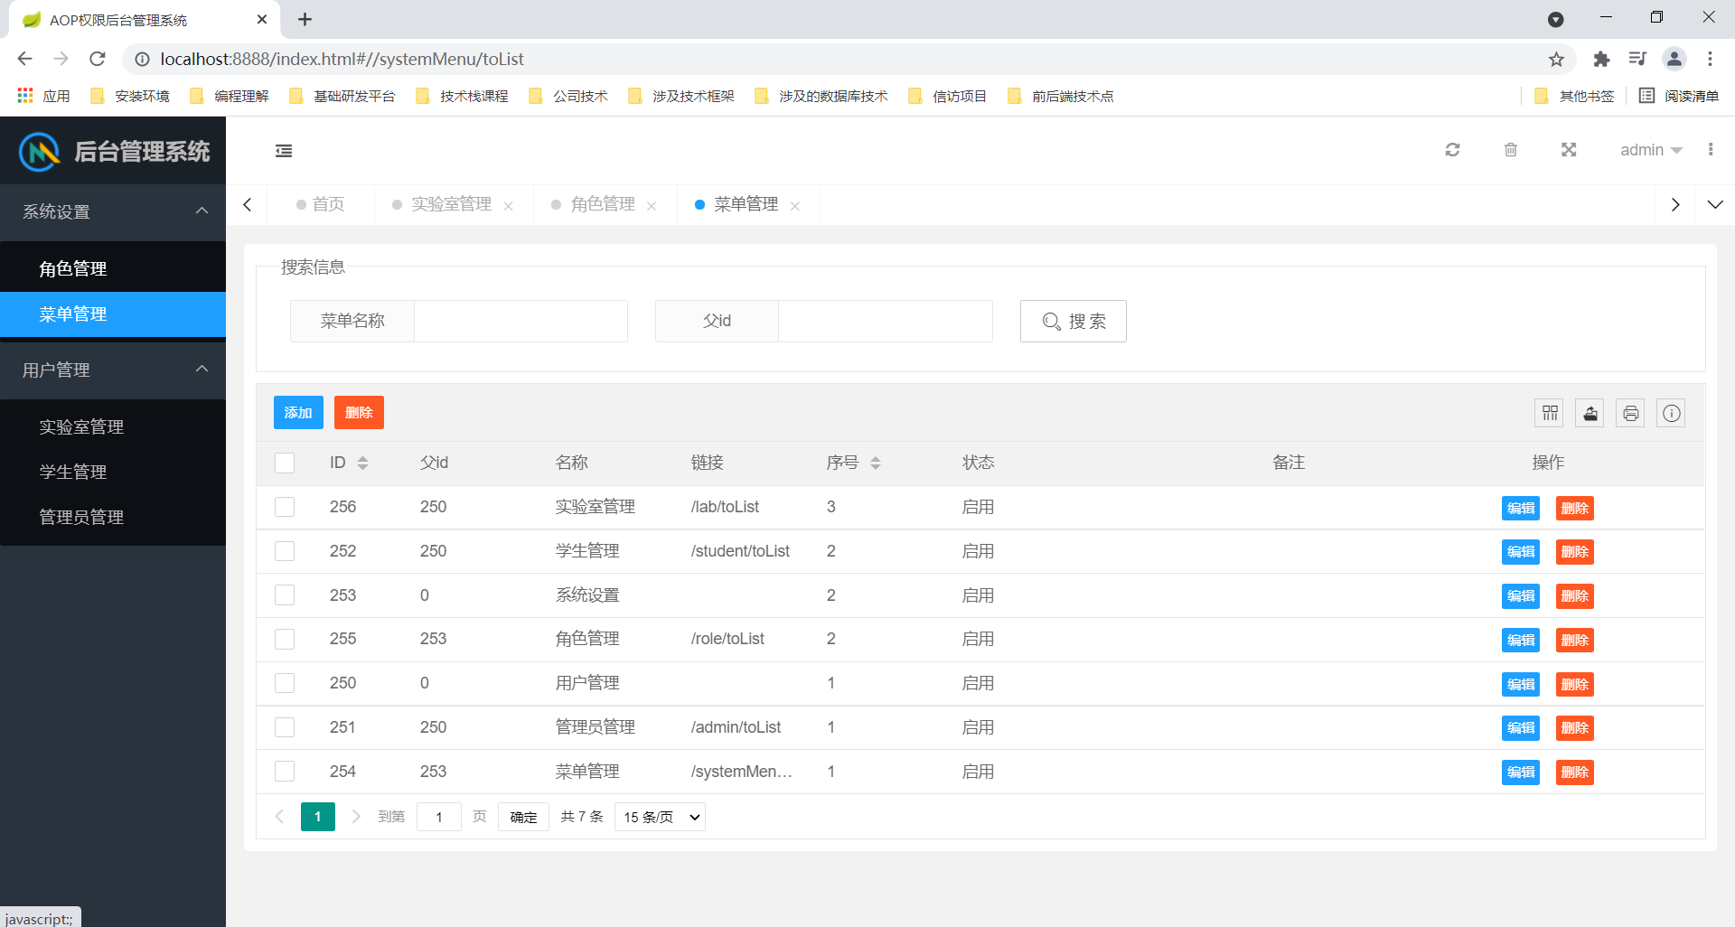The height and width of the screenshot is (927, 1735).
Task: Edit the 实验室管理 row
Action: (x=1521, y=508)
